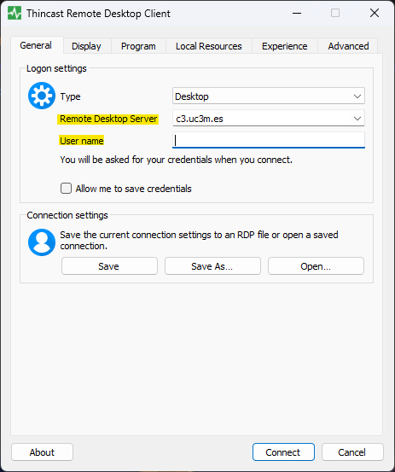The width and height of the screenshot is (395, 472).
Task: Click the Type label text
Action: (71, 96)
